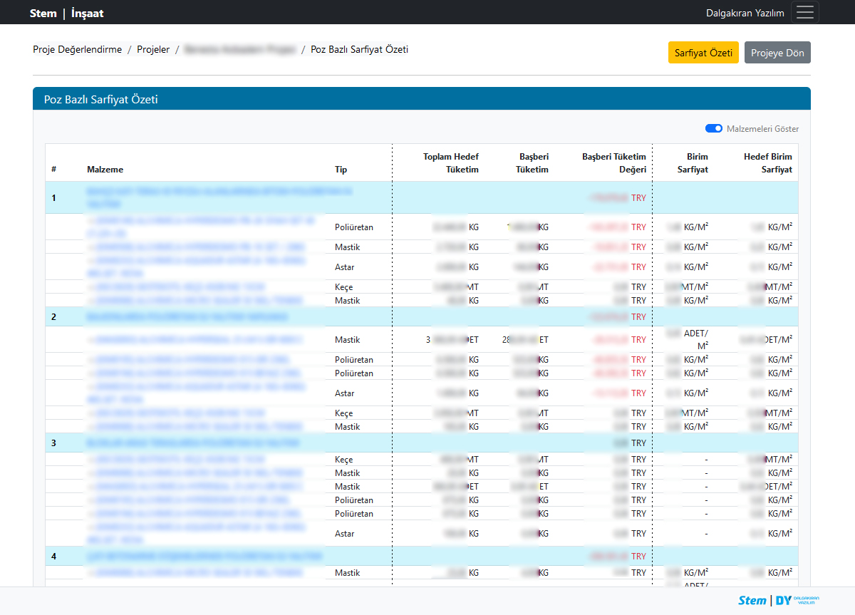
Task: Click the Stem İnşaat brand logo
Action: 66,13
